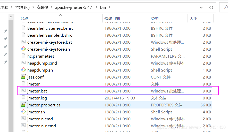The image size is (228, 132).
Task: Select the file named jaas.conf
Action: tap(36, 77)
